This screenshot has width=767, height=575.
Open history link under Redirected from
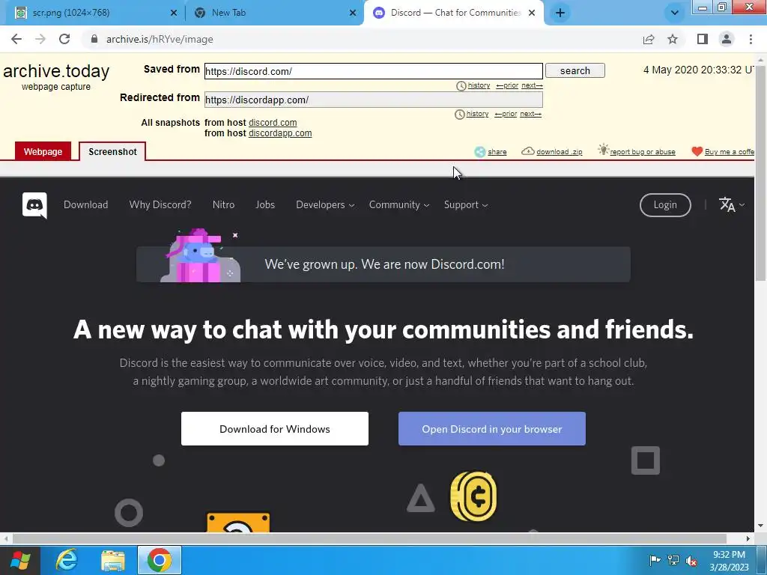[477, 114]
